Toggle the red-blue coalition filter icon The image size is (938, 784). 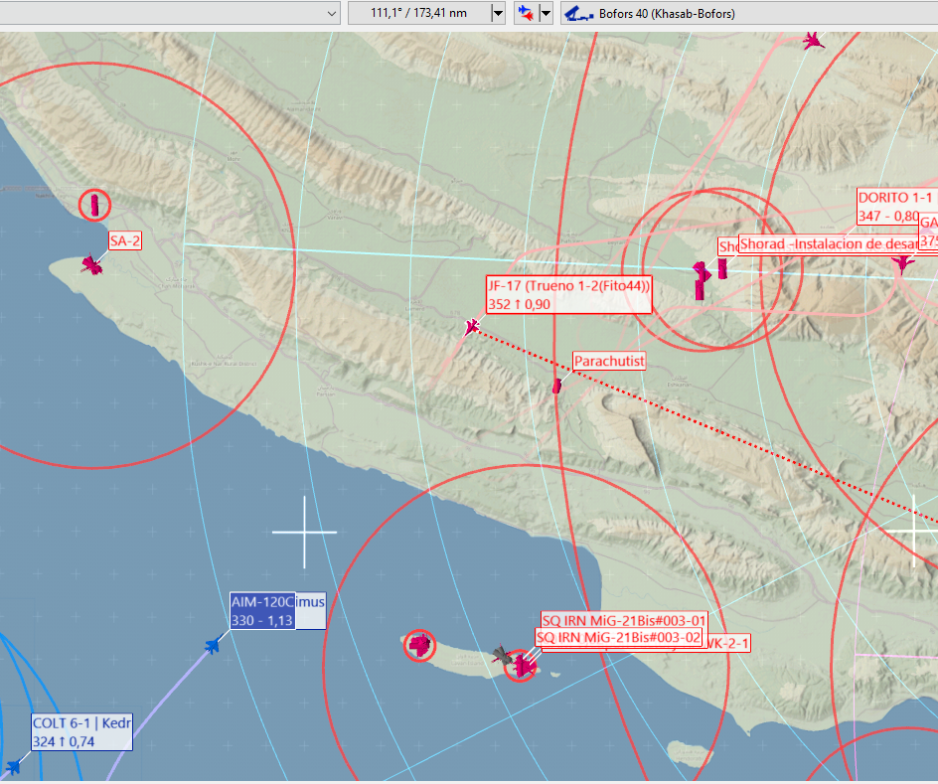525,14
